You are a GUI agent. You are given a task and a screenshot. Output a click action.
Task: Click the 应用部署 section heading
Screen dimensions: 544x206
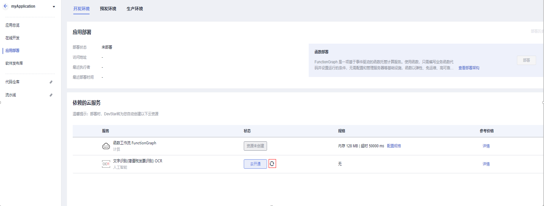[82, 32]
